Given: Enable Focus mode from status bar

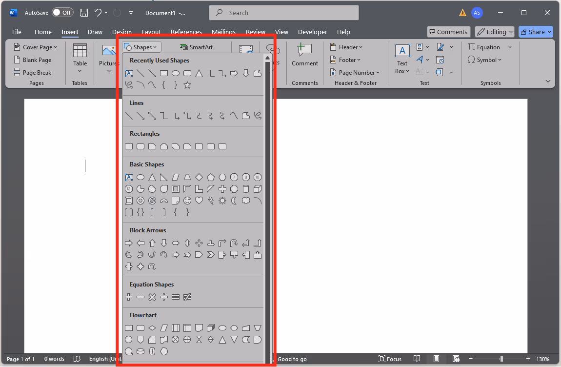Looking at the screenshot, I should point(389,359).
